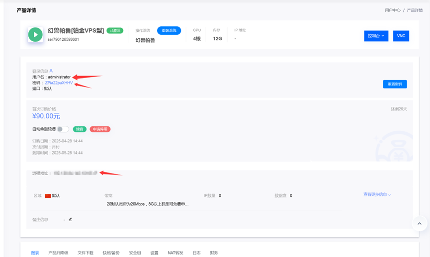This screenshot has height=257, width=430.
Task: Click the username text administrator
Action: [x=59, y=77]
